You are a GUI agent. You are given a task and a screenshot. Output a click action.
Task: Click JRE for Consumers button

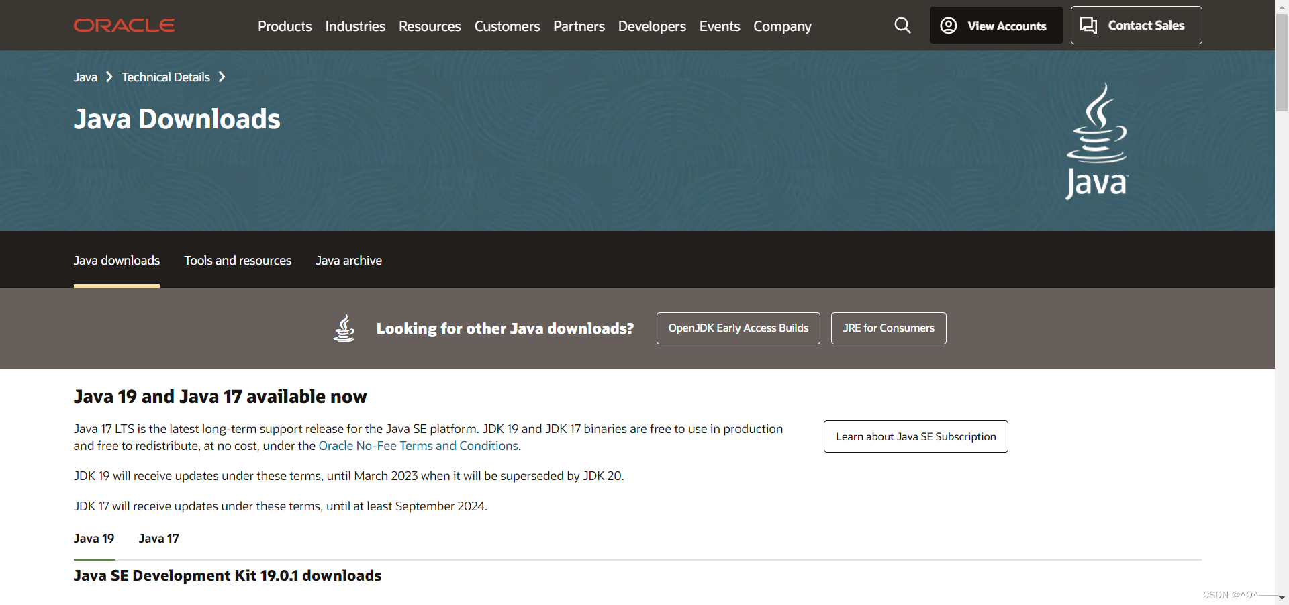point(889,328)
